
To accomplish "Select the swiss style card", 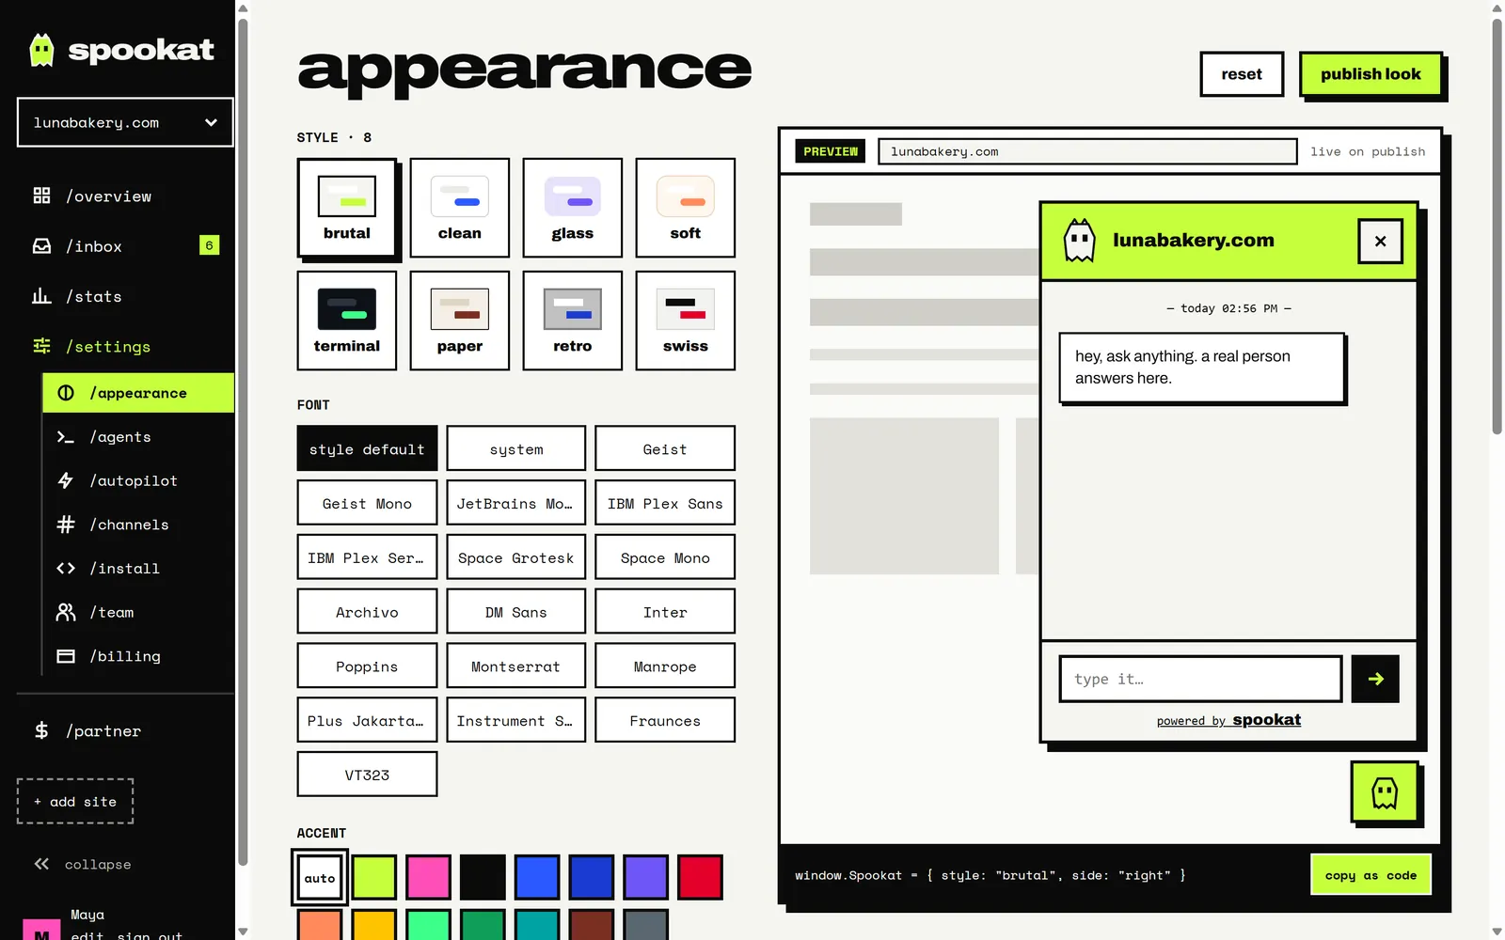I will click(x=686, y=321).
